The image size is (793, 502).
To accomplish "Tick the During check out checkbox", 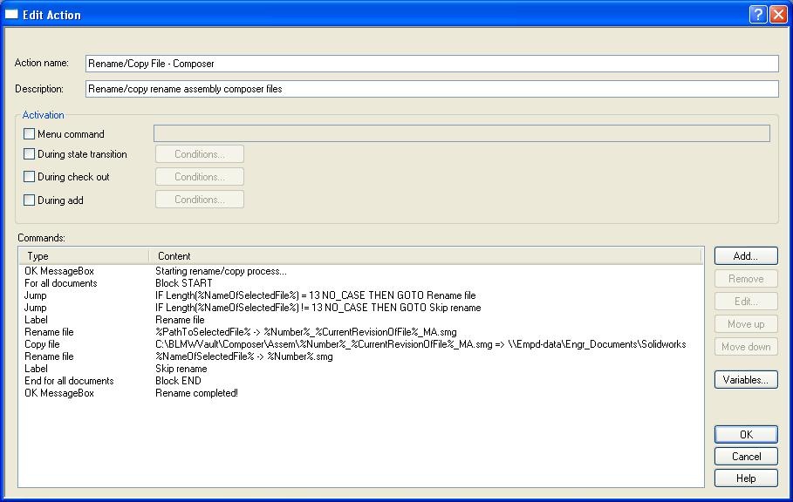I will coord(30,177).
